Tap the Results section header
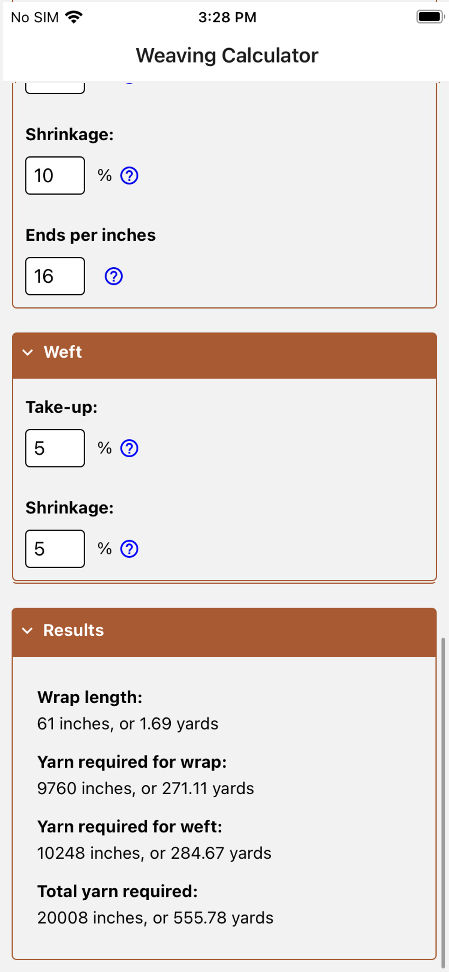The image size is (449, 972). [x=224, y=632]
